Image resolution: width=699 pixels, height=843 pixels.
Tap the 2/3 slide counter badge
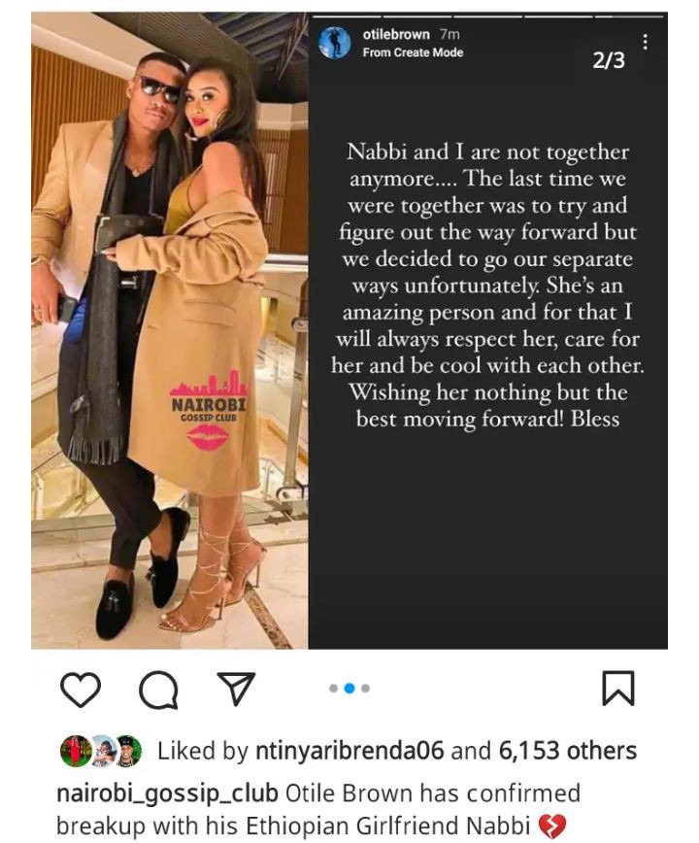tap(609, 59)
